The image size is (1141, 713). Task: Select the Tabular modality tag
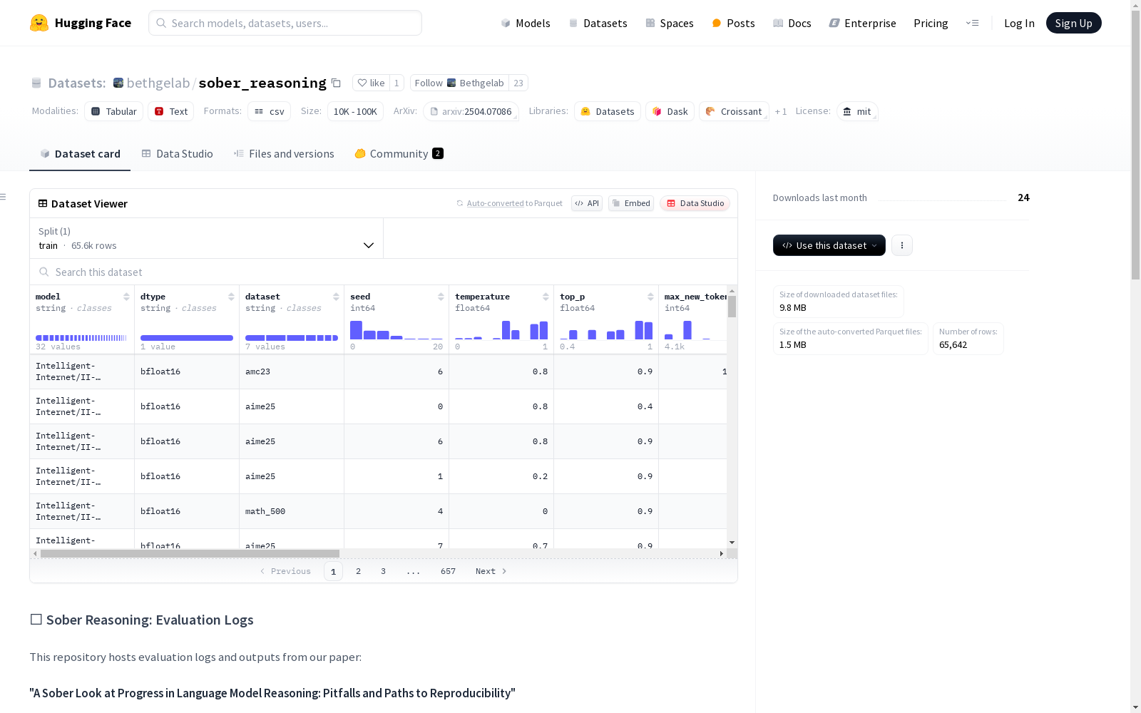(x=114, y=111)
